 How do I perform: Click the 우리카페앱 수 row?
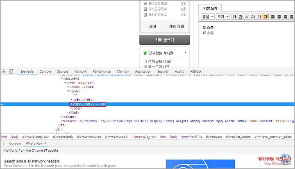point(165,15)
